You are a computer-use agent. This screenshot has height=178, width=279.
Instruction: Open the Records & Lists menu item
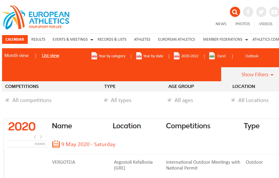112,39
